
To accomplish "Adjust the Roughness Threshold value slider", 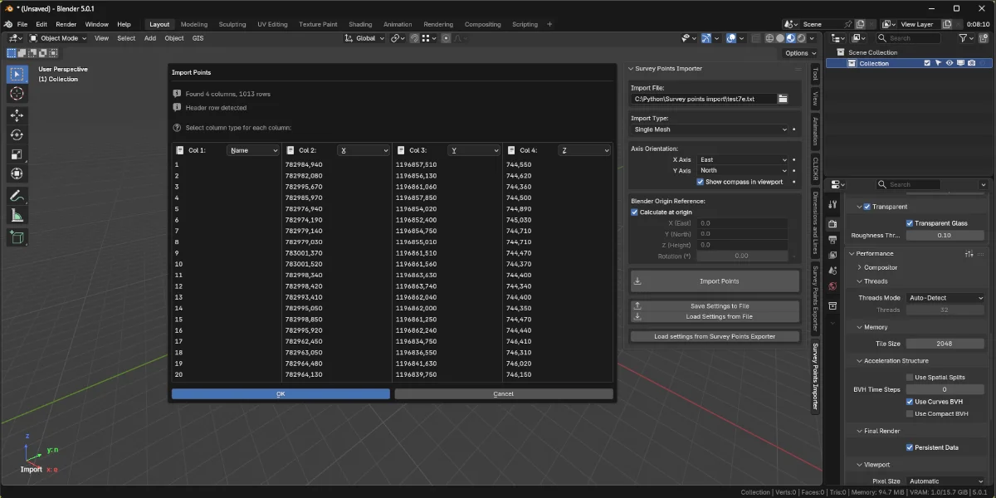I will [945, 236].
